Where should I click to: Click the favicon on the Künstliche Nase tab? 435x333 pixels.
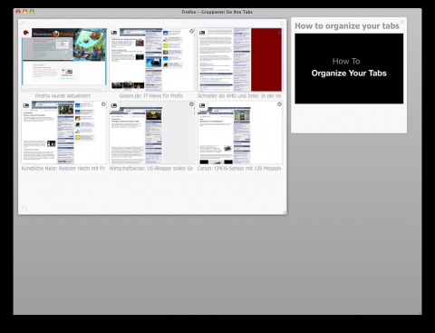click(26, 105)
